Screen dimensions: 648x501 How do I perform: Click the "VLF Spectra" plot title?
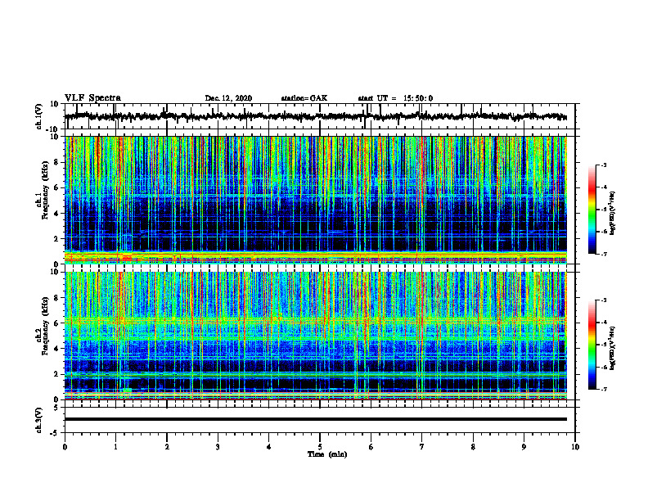92,97
